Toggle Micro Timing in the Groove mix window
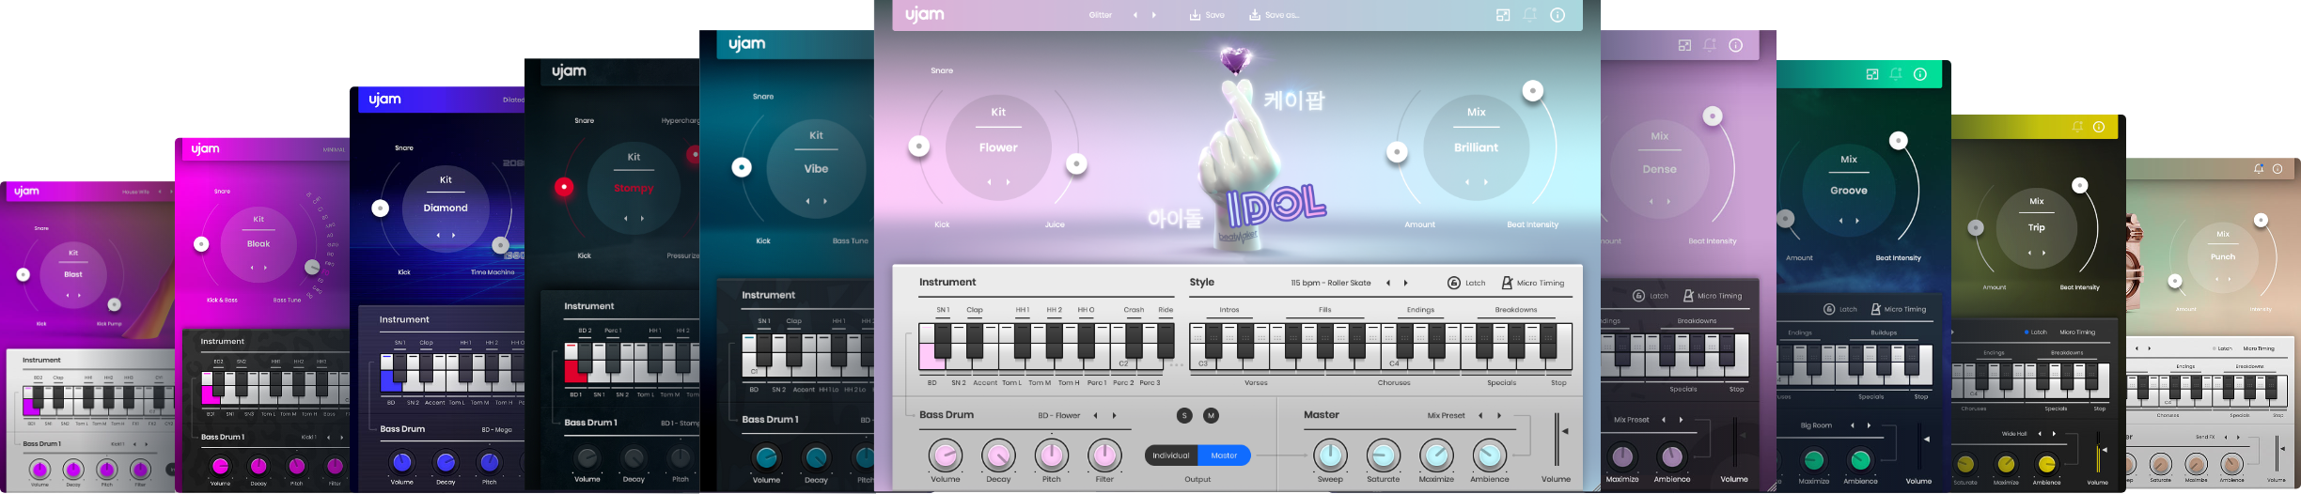The height and width of the screenshot is (494, 2301). (x=1898, y=309)
